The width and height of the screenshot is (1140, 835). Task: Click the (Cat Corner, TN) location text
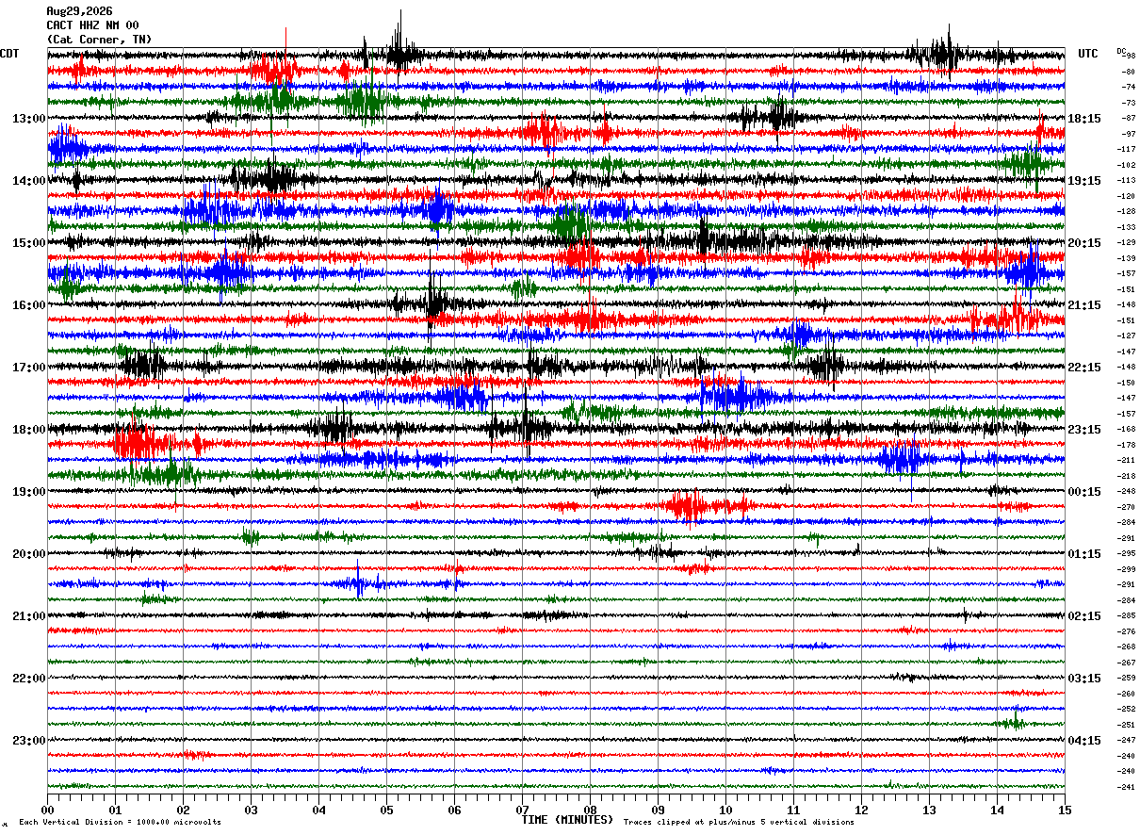99,40
